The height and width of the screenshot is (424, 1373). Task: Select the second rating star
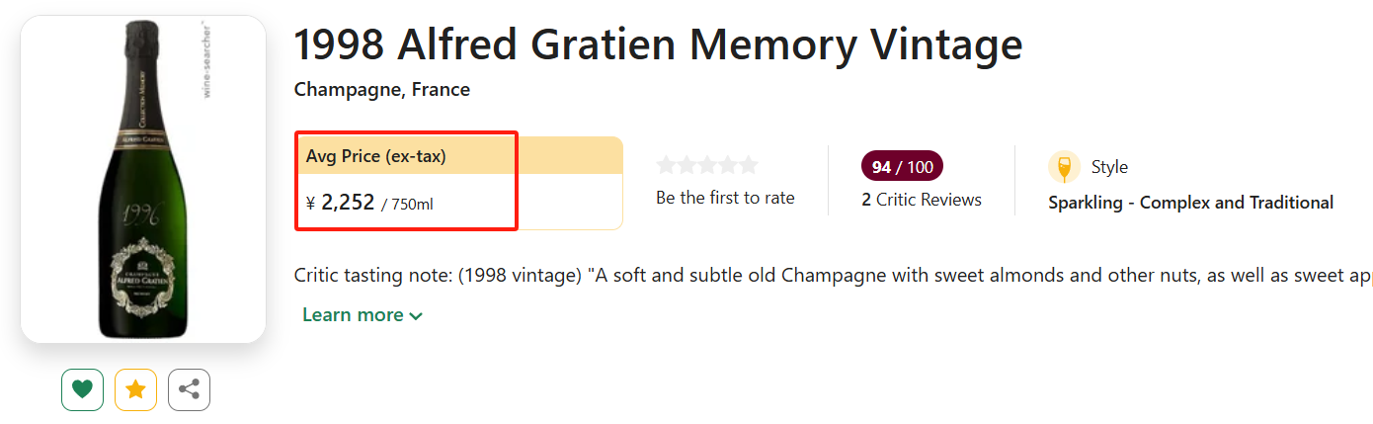[x=687, y=165]
